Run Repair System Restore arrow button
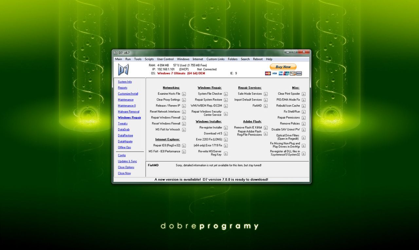 pyautogui.click(x=226, y=100)
